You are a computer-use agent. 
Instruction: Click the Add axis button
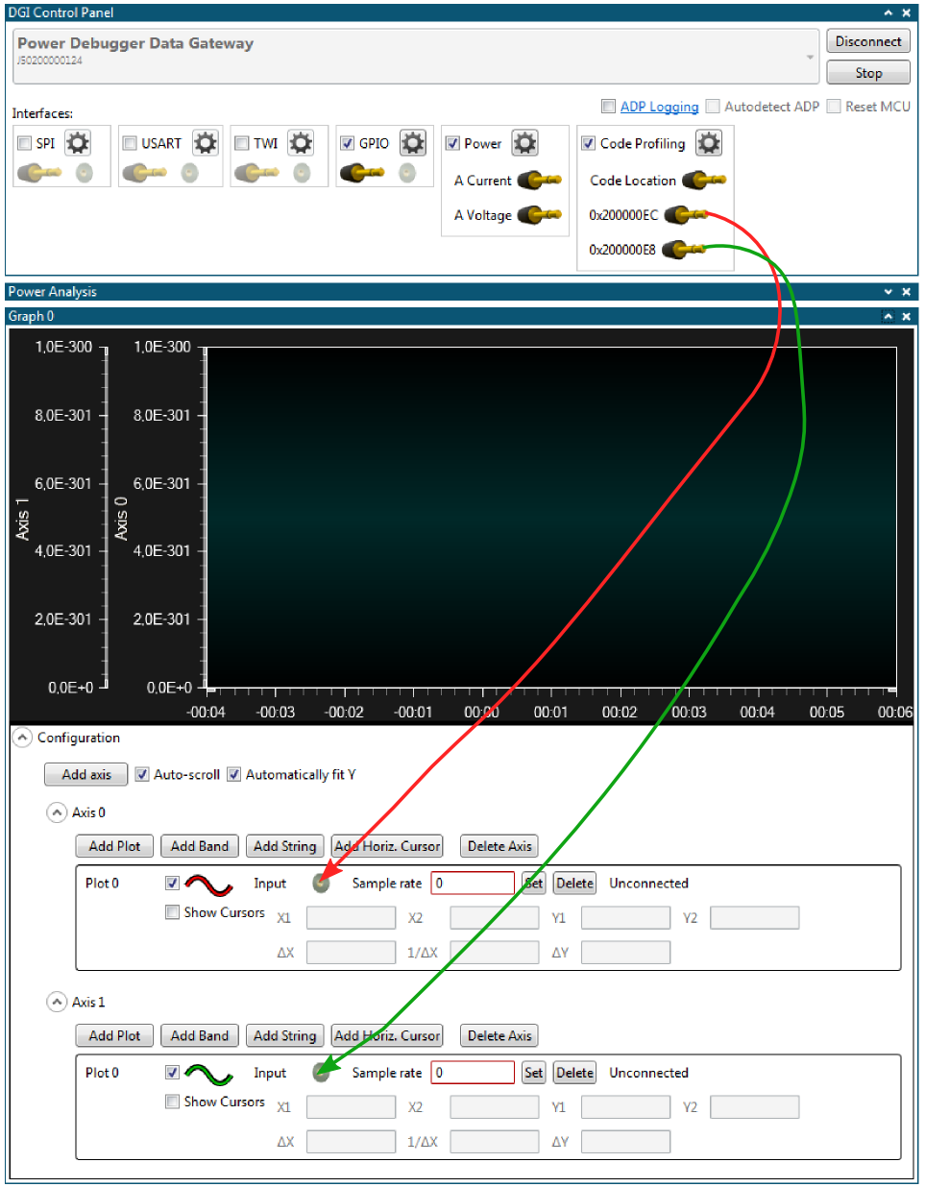point(86,774)
